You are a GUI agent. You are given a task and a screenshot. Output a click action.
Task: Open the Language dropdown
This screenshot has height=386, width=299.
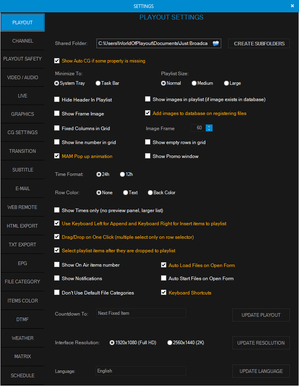pos(141,371)
